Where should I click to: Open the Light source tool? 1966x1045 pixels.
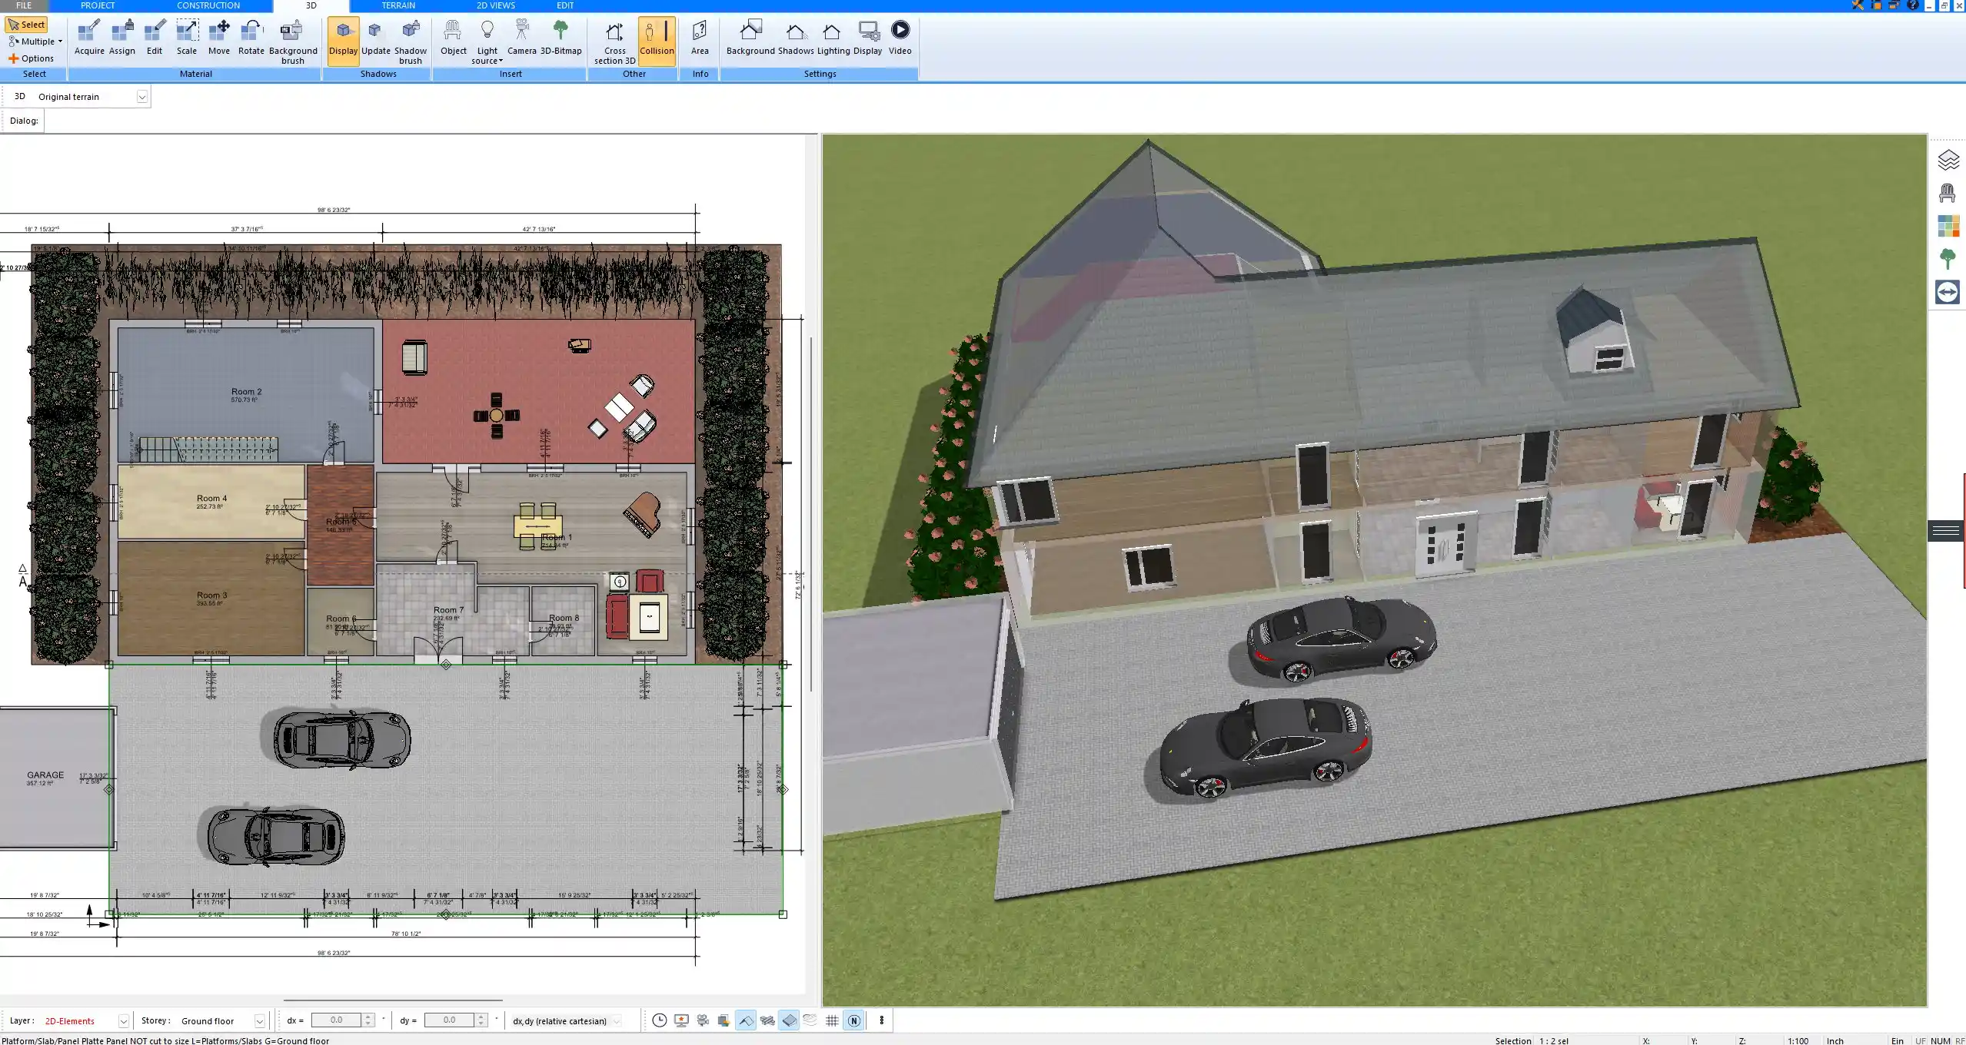point(488,38)
